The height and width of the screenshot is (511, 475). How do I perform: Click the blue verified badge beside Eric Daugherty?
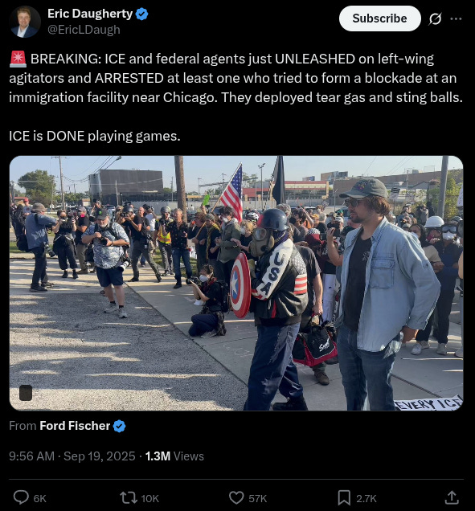click(141, 14)
